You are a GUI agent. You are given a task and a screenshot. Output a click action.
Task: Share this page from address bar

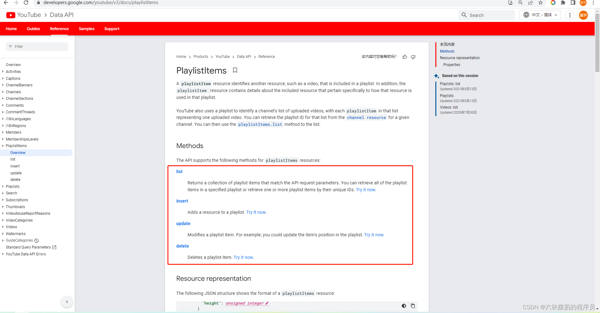pos(531,3)
